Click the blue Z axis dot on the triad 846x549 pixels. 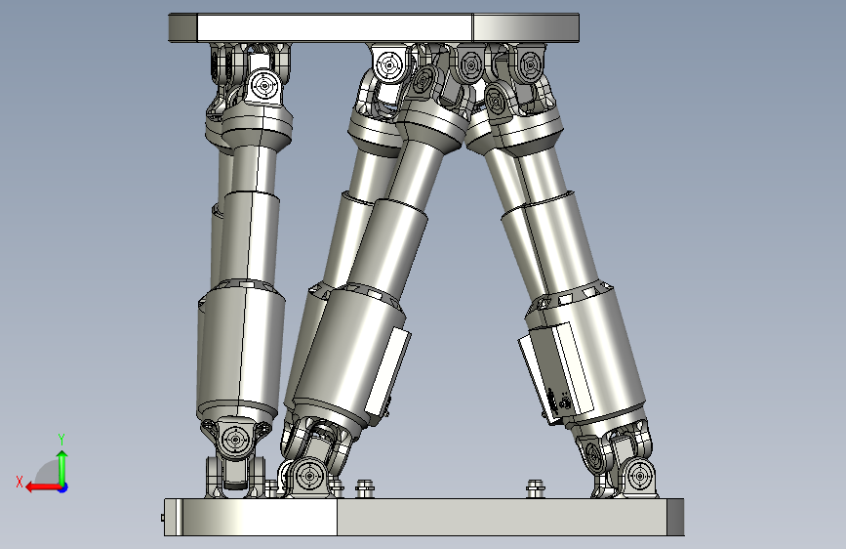63,487
